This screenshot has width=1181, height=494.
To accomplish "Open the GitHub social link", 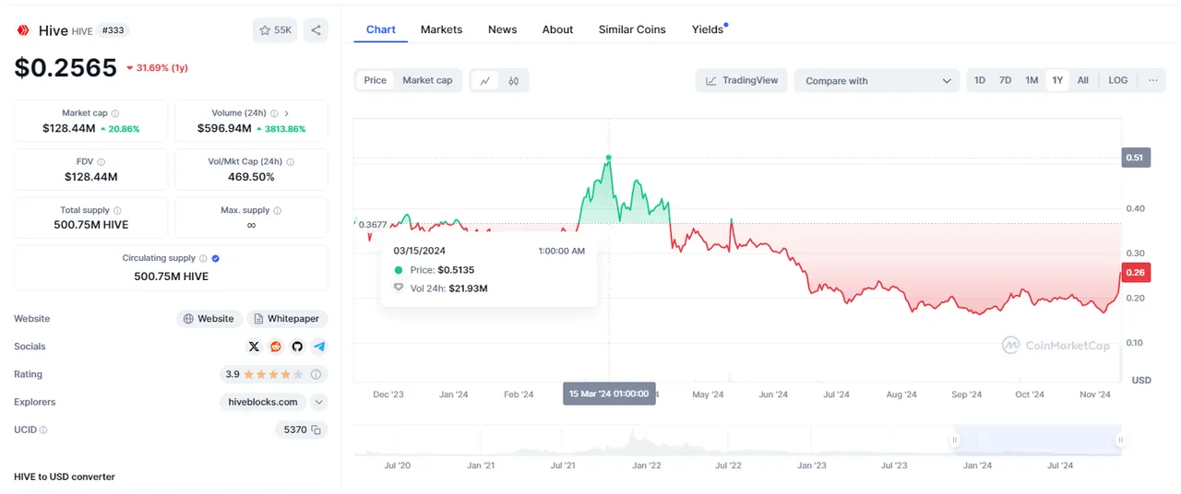I will [x=297, y=347].
